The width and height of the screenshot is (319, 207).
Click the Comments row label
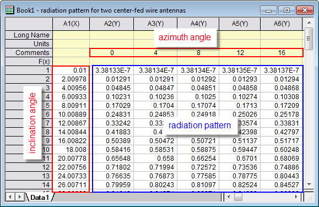[29, 53]
